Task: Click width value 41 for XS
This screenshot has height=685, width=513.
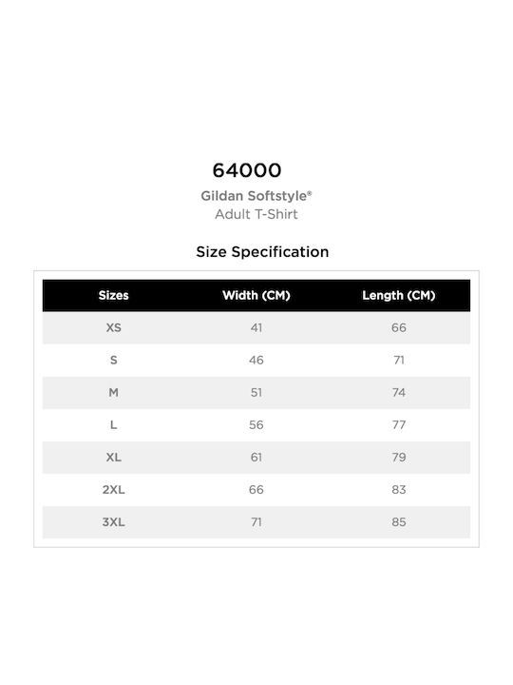Action: coord(256,327)
